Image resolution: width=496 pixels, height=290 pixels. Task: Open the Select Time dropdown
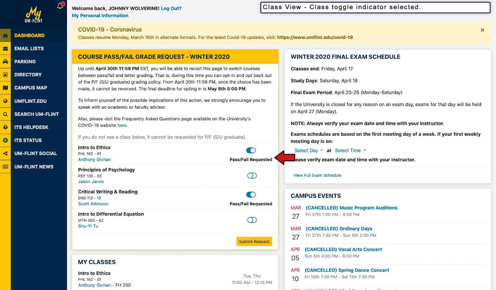point(350,151)
